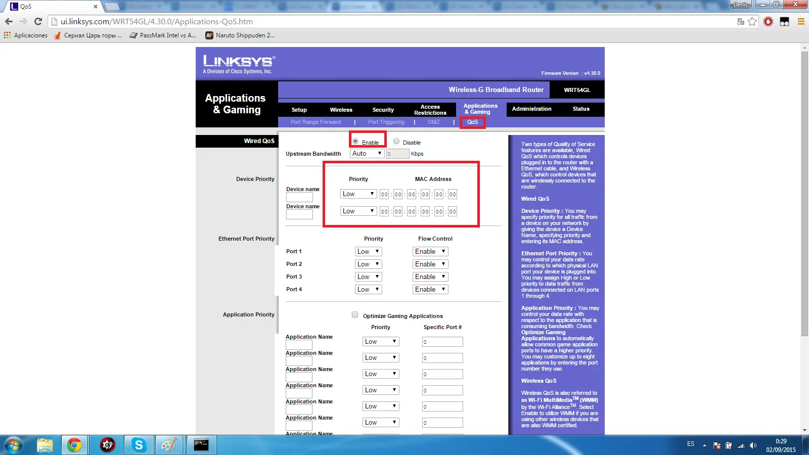Open the Wireless tab

341,110
